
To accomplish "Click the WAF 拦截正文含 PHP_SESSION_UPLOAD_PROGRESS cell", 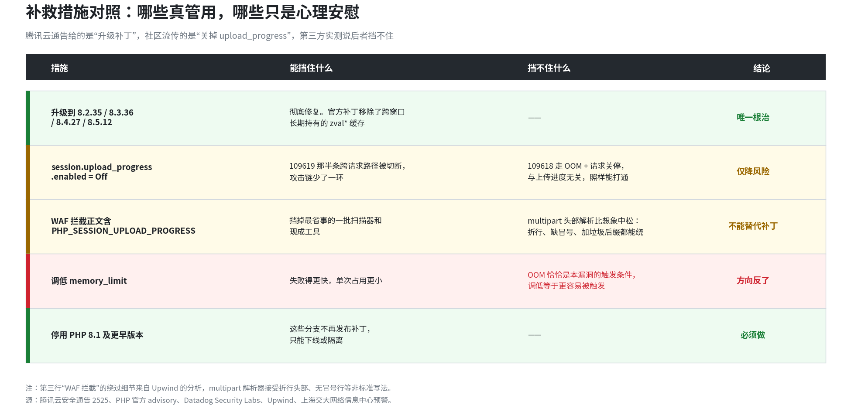I will click(x=124, y=226).
